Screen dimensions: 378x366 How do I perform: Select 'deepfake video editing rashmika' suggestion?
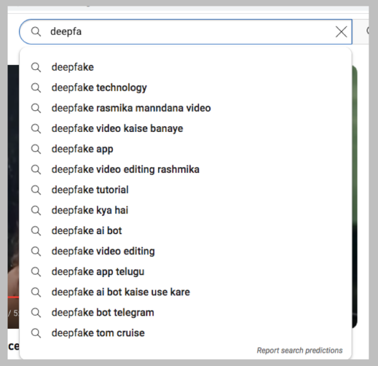[125, 170]
